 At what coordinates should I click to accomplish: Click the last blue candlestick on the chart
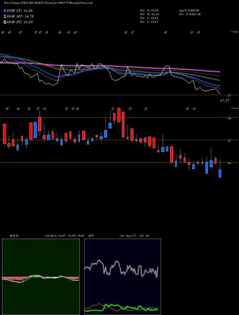220,173
